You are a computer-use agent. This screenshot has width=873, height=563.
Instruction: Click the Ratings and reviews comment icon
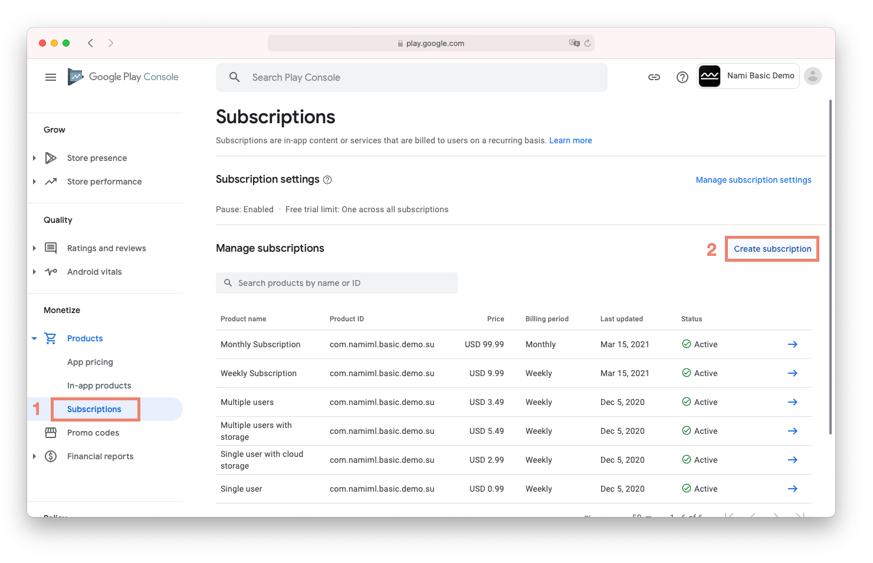click(x=51, y=248)
